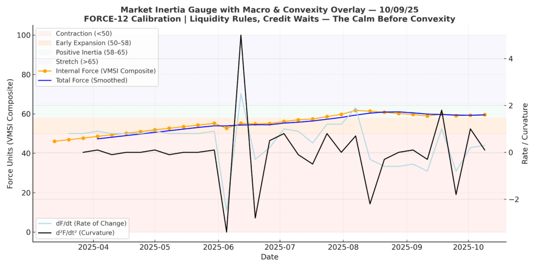The height and width of the screenshot is (268, 536).
Task: Click the orange Internal Force legend marker
Action: (x=44, y=71)
